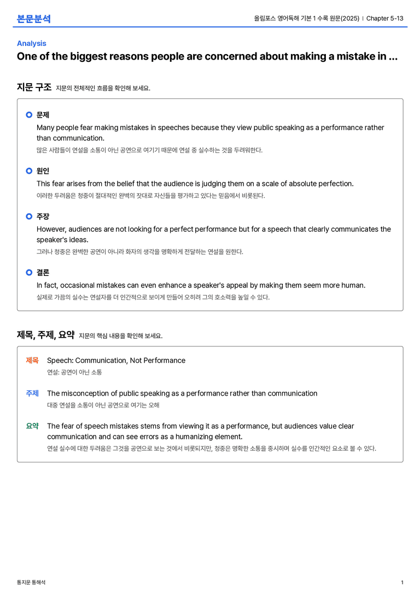Screen dimensions: 420x594
Task: Click the blue bullet beside 주장
Action: pyautogui.click(x=29, y=216)
